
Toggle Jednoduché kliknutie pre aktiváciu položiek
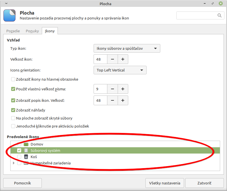[13, 126]
